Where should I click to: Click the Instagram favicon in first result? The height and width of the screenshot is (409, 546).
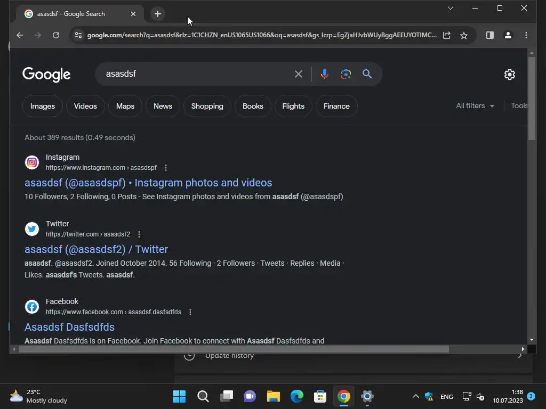[x=31, y=162]
